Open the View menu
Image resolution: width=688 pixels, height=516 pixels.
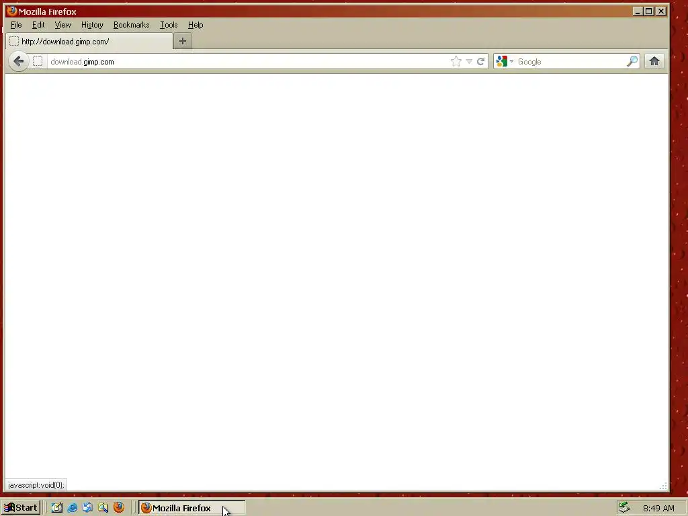[62, 25]
